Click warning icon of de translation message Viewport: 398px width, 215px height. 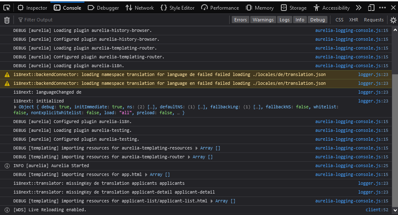pyautogui.click(x=7, y=75)
